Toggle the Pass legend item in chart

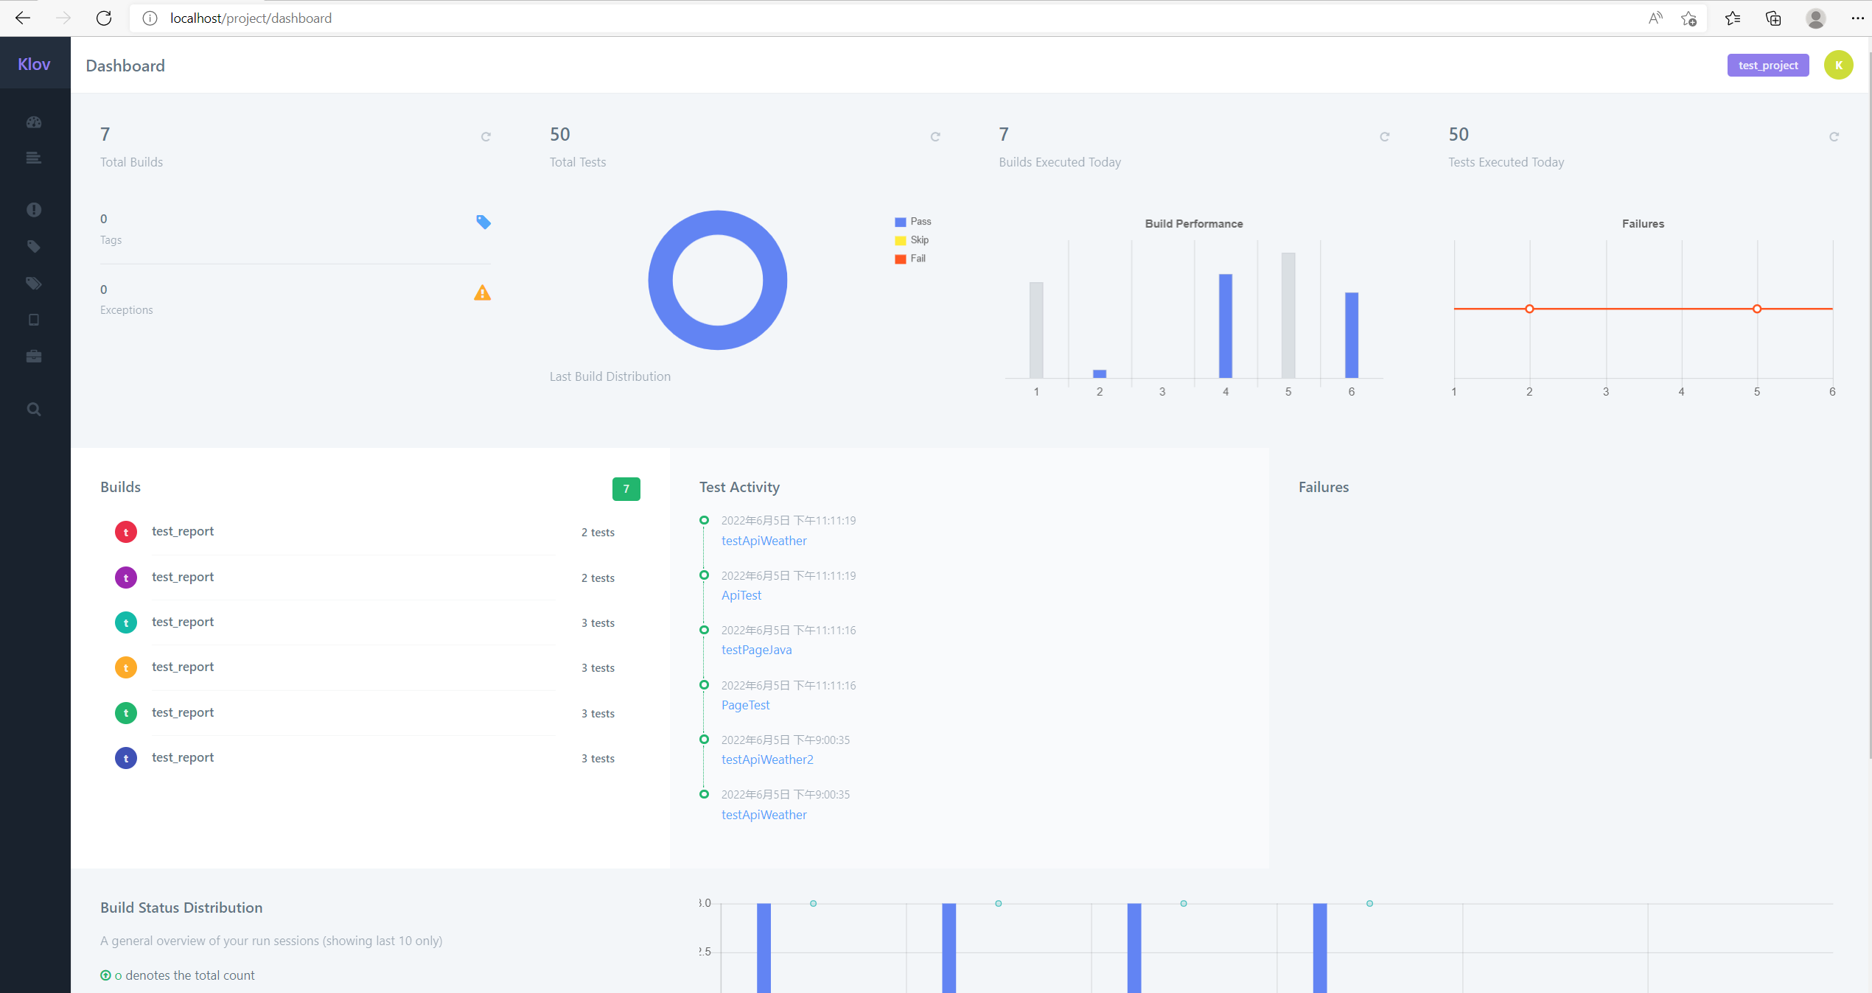912,222
